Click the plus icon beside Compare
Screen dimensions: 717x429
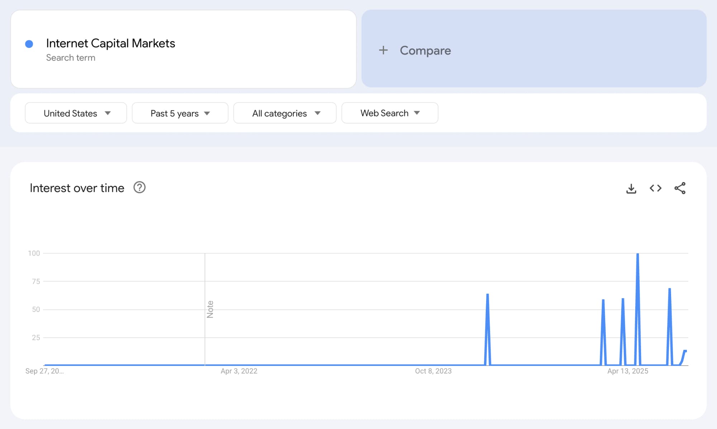pyautogui.click(x=383, y=50)
